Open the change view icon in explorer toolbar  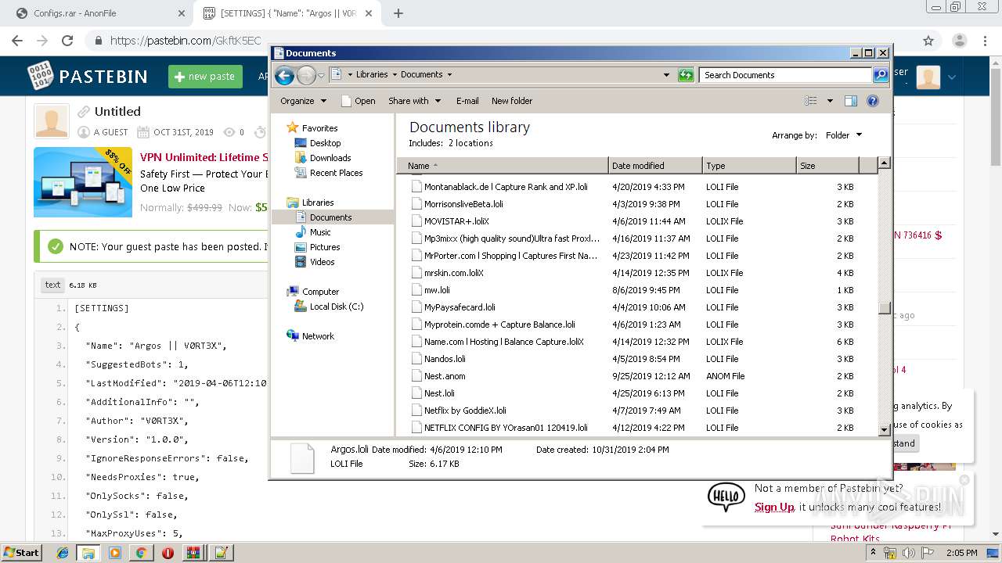coord(811,101)
